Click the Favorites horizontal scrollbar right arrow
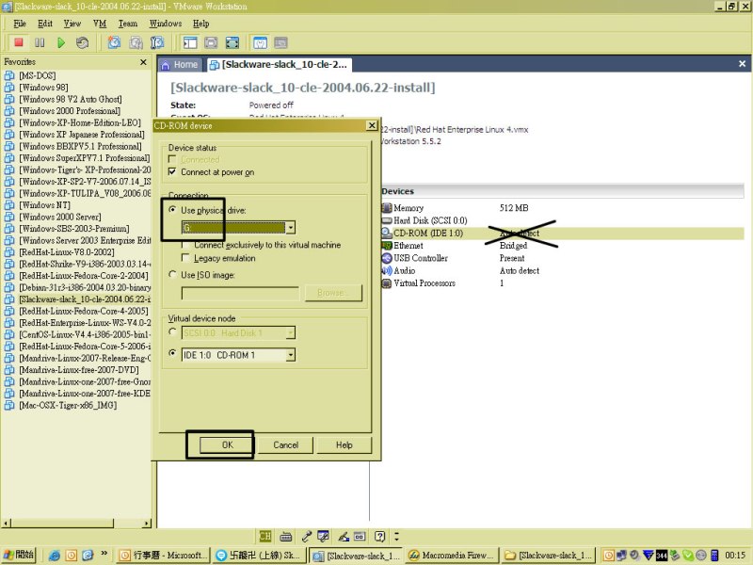 pyautogui.click(x=147, y=523)
